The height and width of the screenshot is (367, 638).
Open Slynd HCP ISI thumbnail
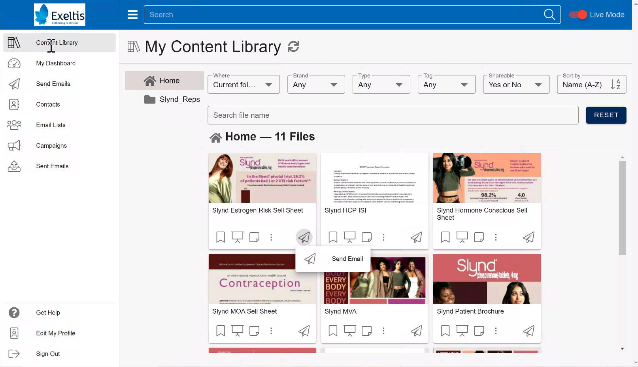375,178
